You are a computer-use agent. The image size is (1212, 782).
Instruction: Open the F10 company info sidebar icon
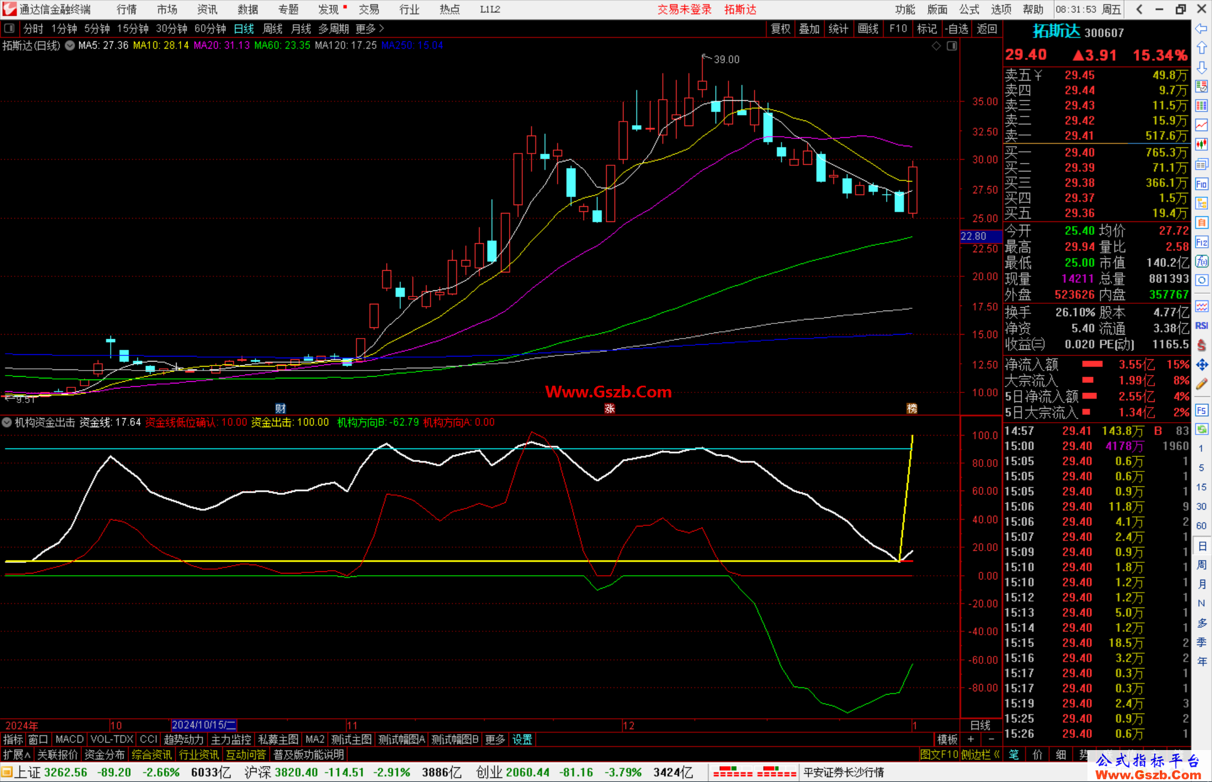click(x=1201, y=184)
